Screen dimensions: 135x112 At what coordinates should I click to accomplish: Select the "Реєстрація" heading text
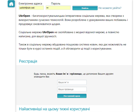point(28,61)
